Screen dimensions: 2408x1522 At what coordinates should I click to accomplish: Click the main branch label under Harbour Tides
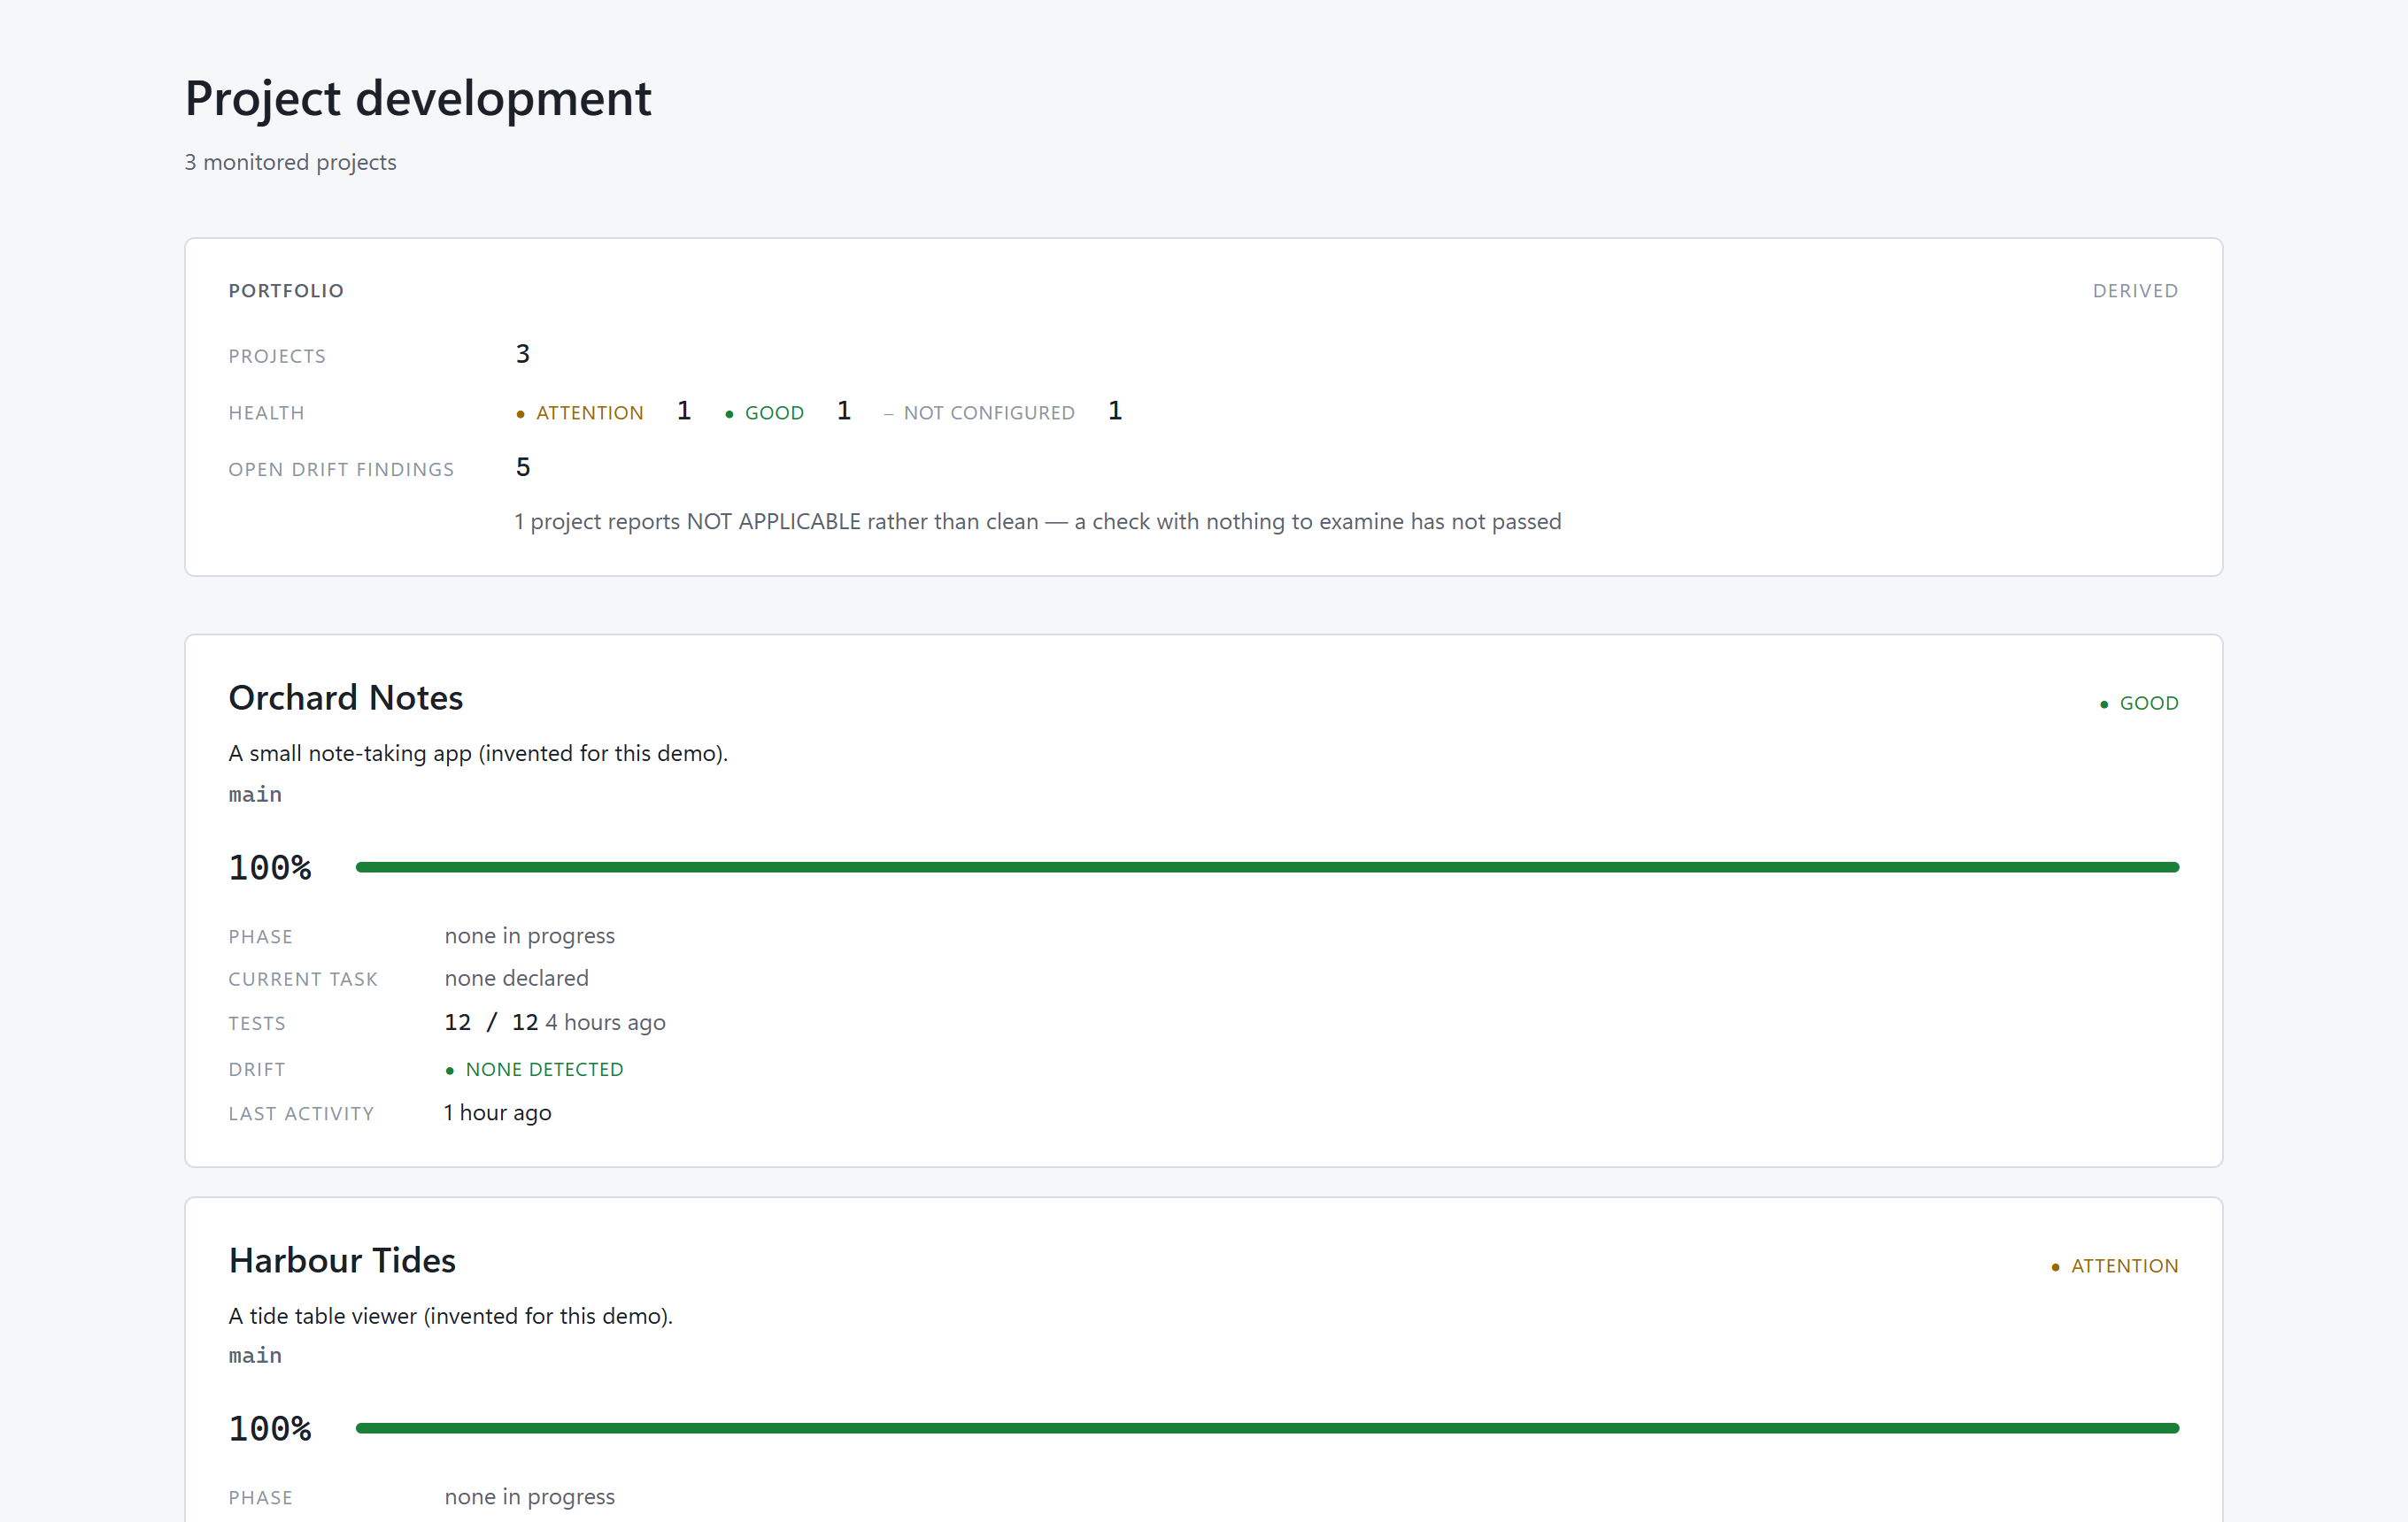tap(255, 1357)
